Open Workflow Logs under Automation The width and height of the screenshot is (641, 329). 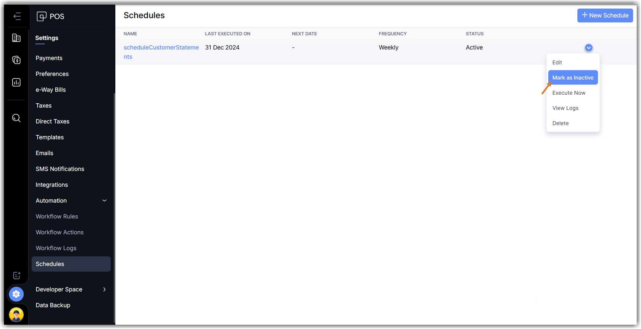point(56,248)
